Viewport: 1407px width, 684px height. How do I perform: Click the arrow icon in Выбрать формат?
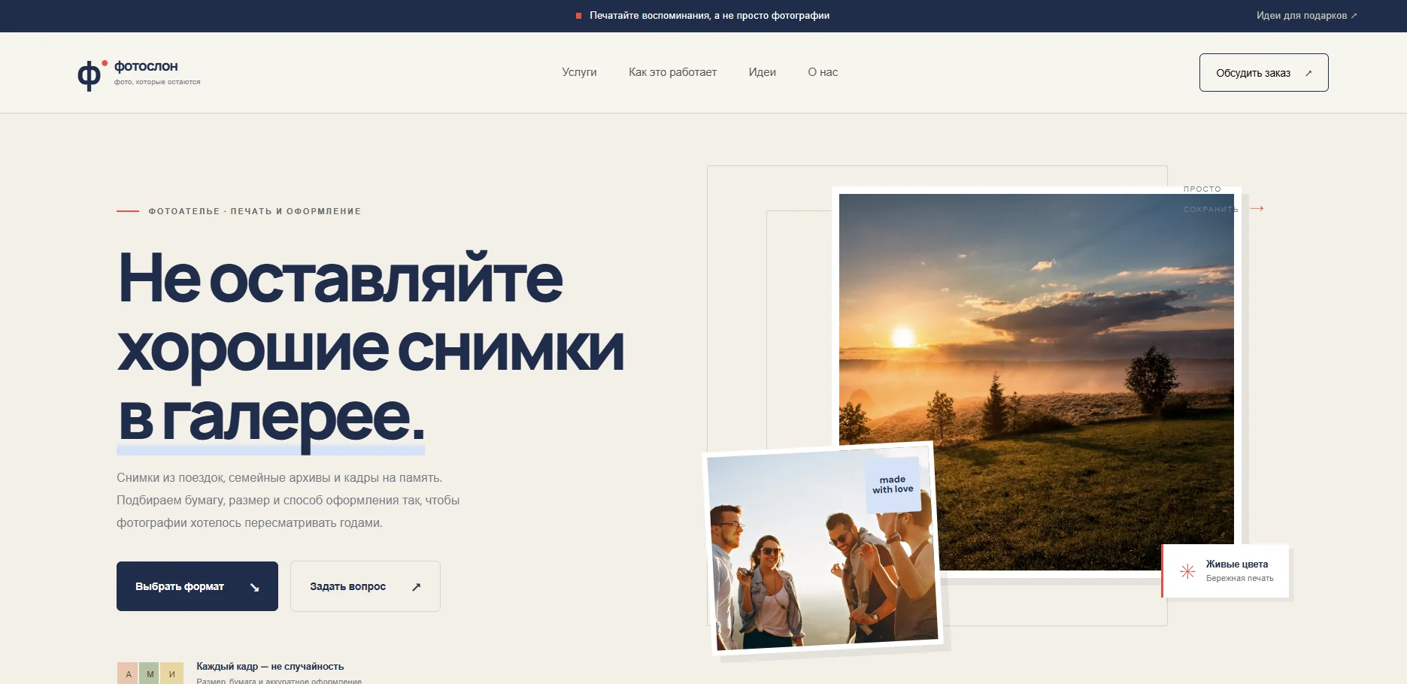point(254,587)
